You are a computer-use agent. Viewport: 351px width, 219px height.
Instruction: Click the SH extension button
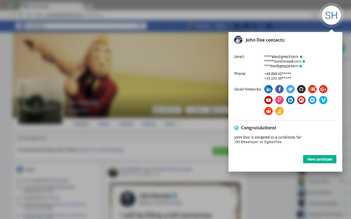tap(331, 15)
